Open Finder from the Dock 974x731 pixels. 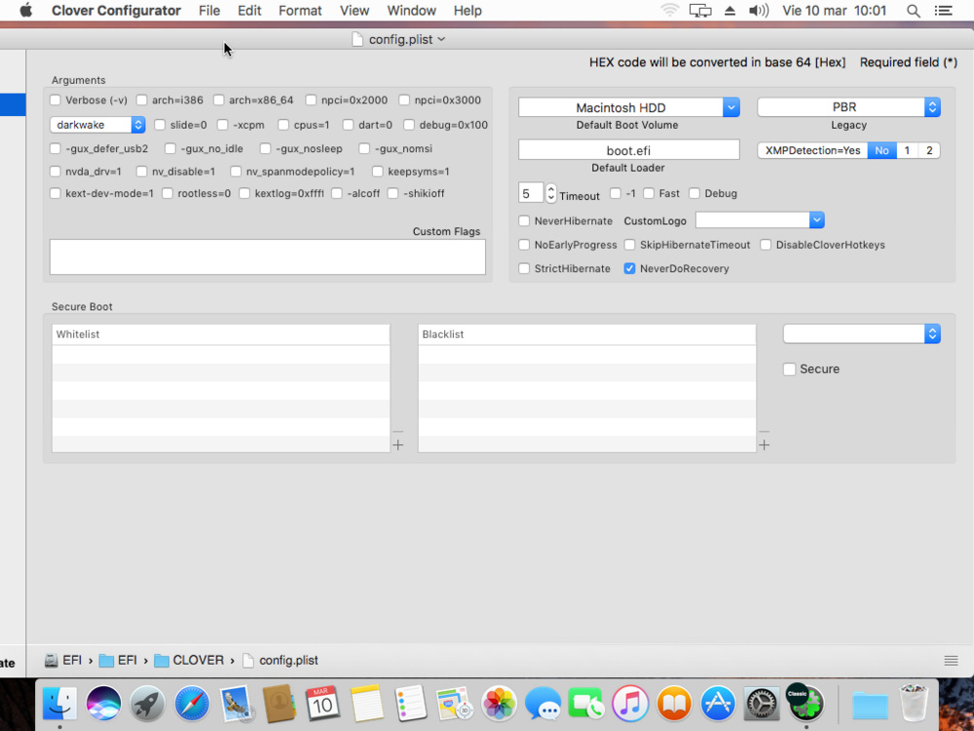tap(59, 703)
